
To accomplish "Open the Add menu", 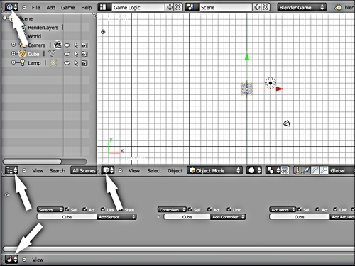I will [50, 8].
